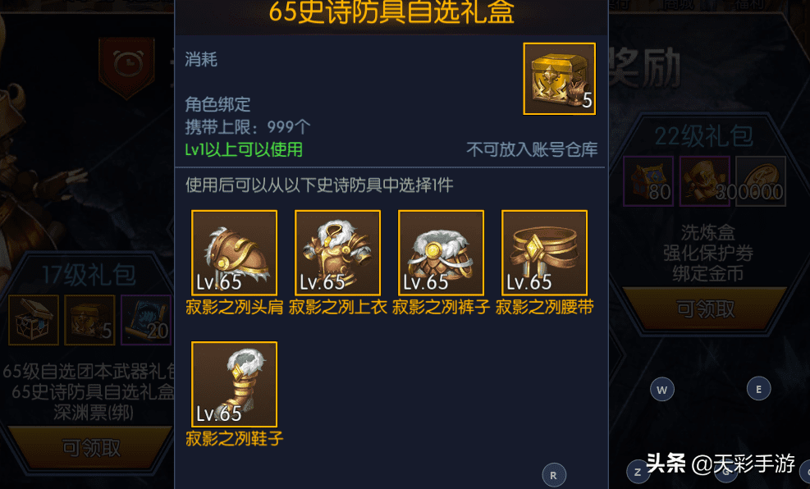The image size is (810, 489).
Task: Pick the 寂影之冽裤子 pants icon
Action: point(441,253)
